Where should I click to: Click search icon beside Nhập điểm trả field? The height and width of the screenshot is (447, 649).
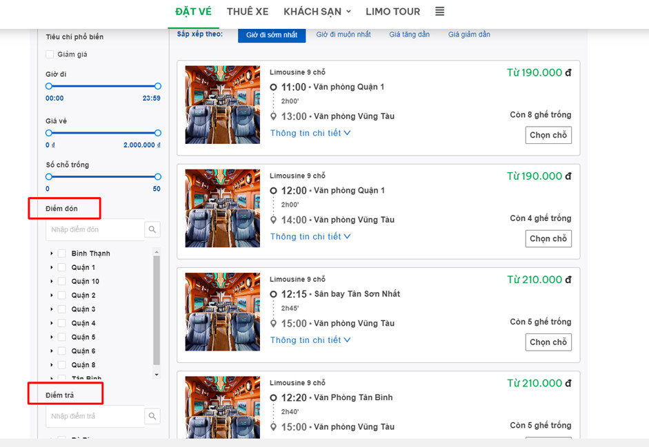152,416
